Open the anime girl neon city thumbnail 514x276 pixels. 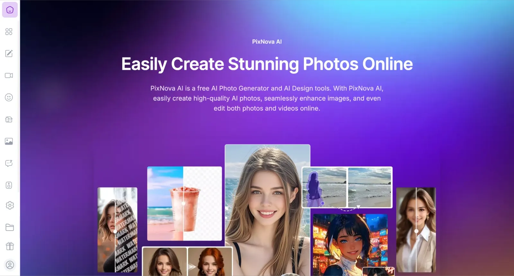[x=350, y=245]
